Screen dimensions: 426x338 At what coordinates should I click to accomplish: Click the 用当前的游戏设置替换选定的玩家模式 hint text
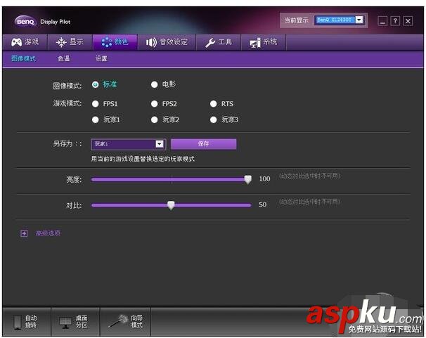click(x=143, y=159)
